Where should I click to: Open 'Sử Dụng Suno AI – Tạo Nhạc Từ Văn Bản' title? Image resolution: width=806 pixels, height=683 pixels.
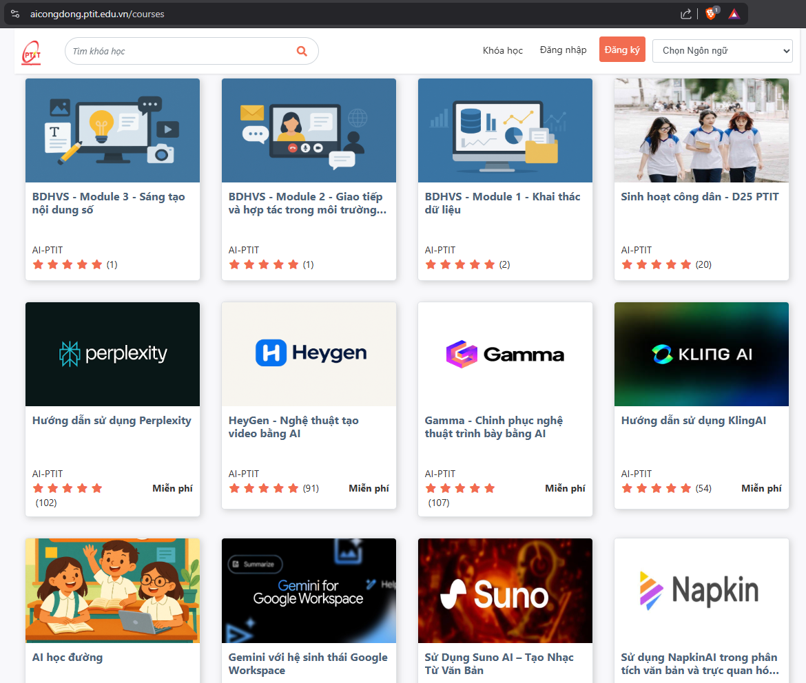coord(499,664)
